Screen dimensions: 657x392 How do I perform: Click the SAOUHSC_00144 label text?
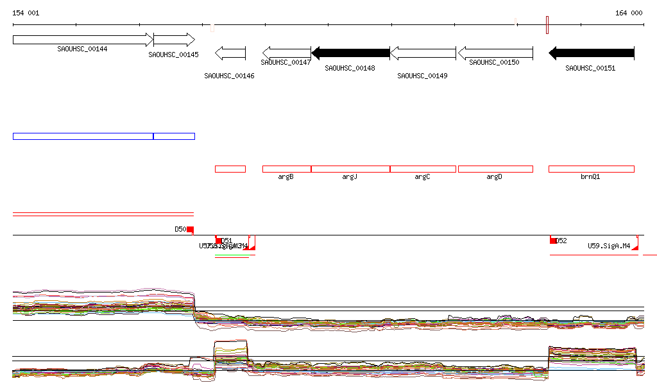pyautogui.click(x=83, y=49)
